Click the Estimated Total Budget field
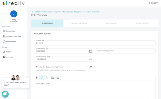The image size is (161, 99). point(64,59)
